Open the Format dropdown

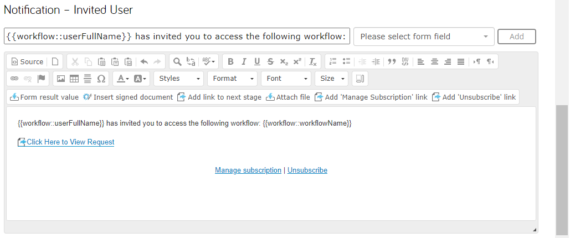click(x=232, y=79)
